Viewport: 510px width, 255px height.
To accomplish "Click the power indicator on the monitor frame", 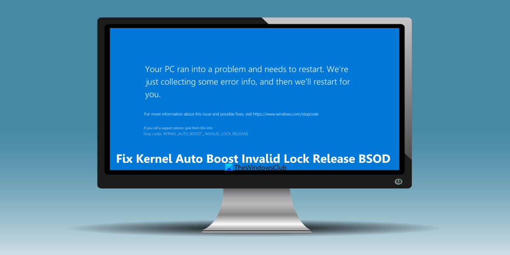I will (398, 181).
